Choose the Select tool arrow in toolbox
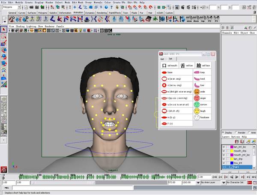 [x=4, y=29]
